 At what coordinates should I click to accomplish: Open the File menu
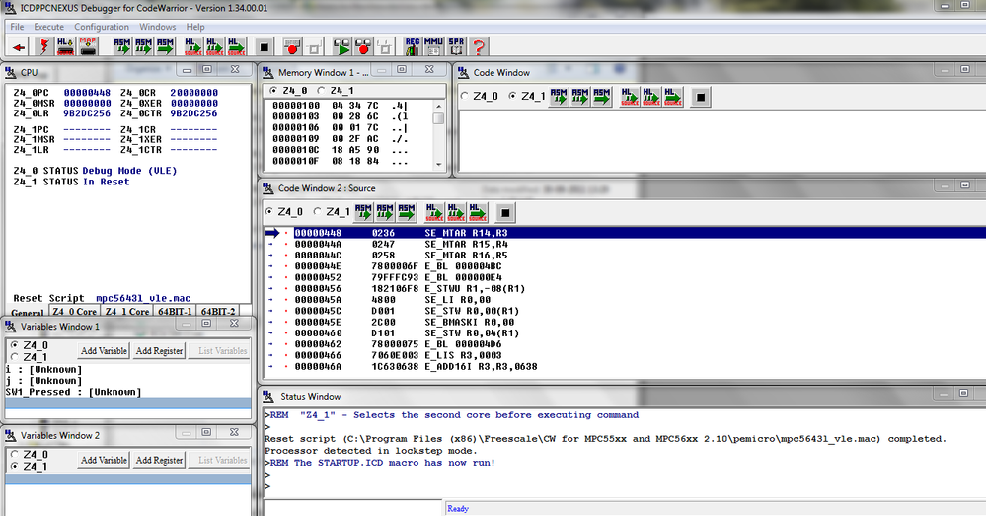click(x=17, y=27)
